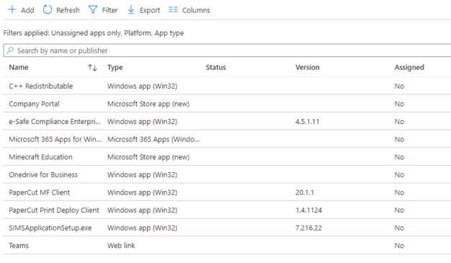Screen dimensions: 451x263
Task: Click the Assigned column header
Action: coord(409,67)
